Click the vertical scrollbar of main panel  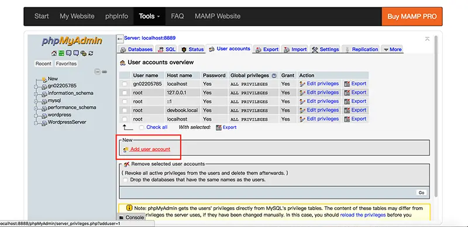click(x=436, y=116)
